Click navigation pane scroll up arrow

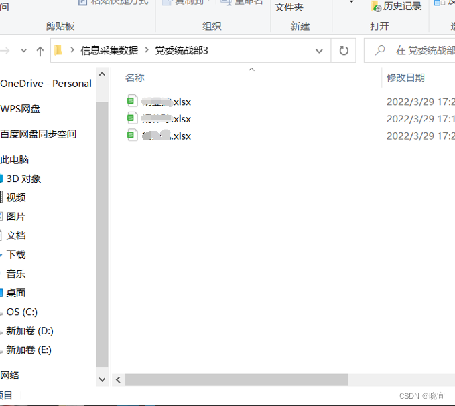[102, 74]
